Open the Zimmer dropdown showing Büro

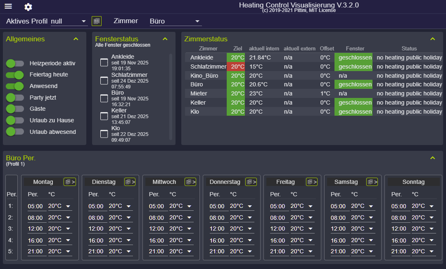175,21
